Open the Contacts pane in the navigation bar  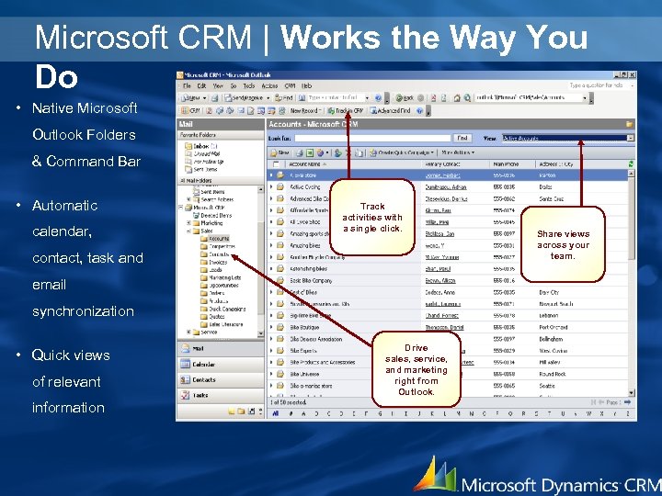point(221,379)
